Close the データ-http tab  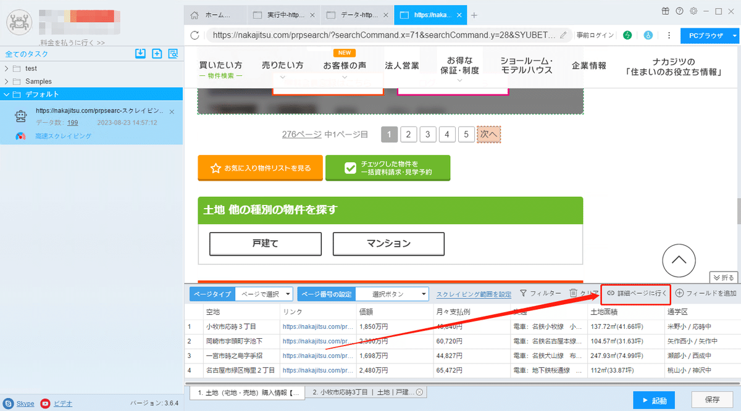tap(387, 15)
